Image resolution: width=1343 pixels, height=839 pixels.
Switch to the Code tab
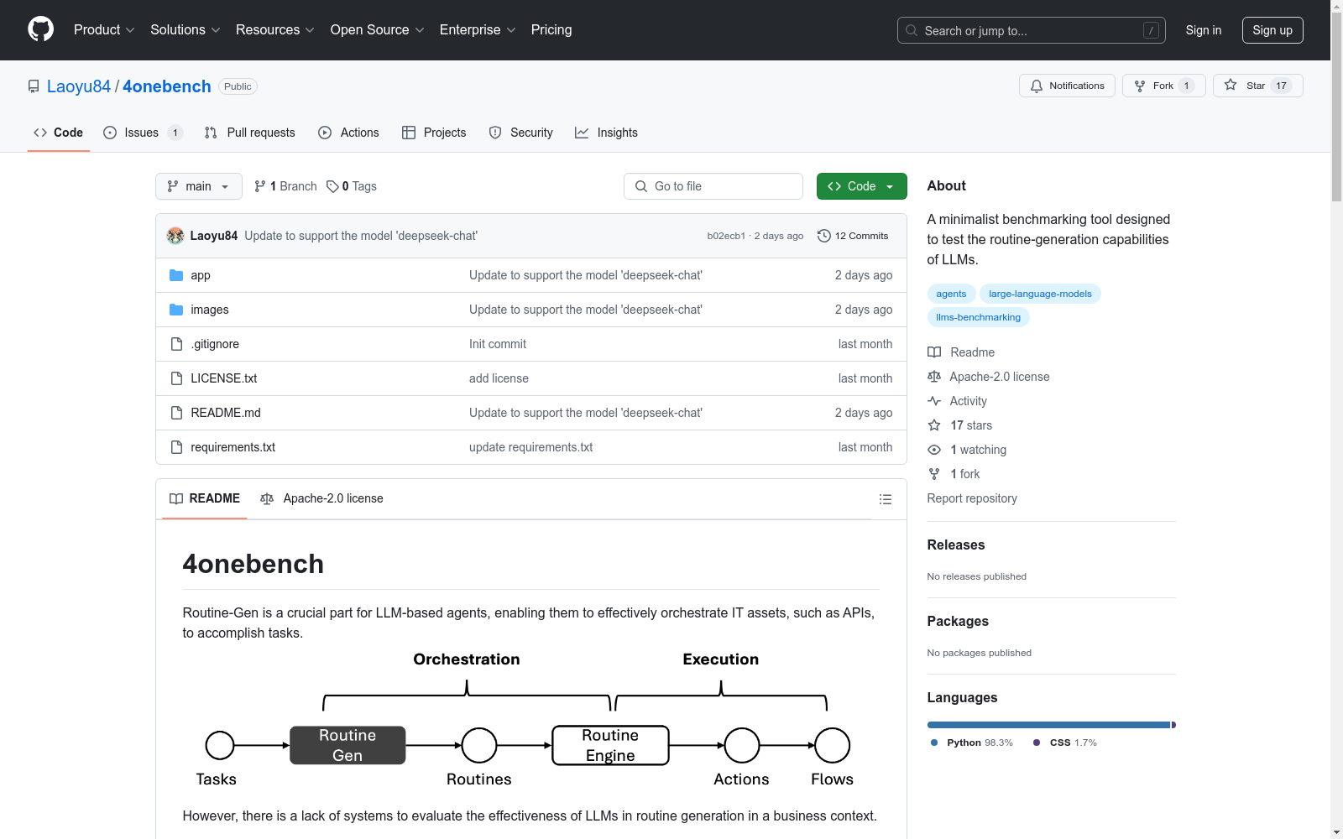point(59,133)
